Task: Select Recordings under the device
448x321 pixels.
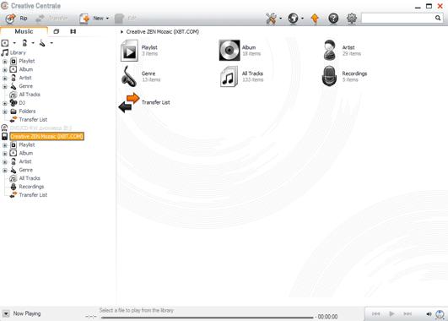Action: 31,187
